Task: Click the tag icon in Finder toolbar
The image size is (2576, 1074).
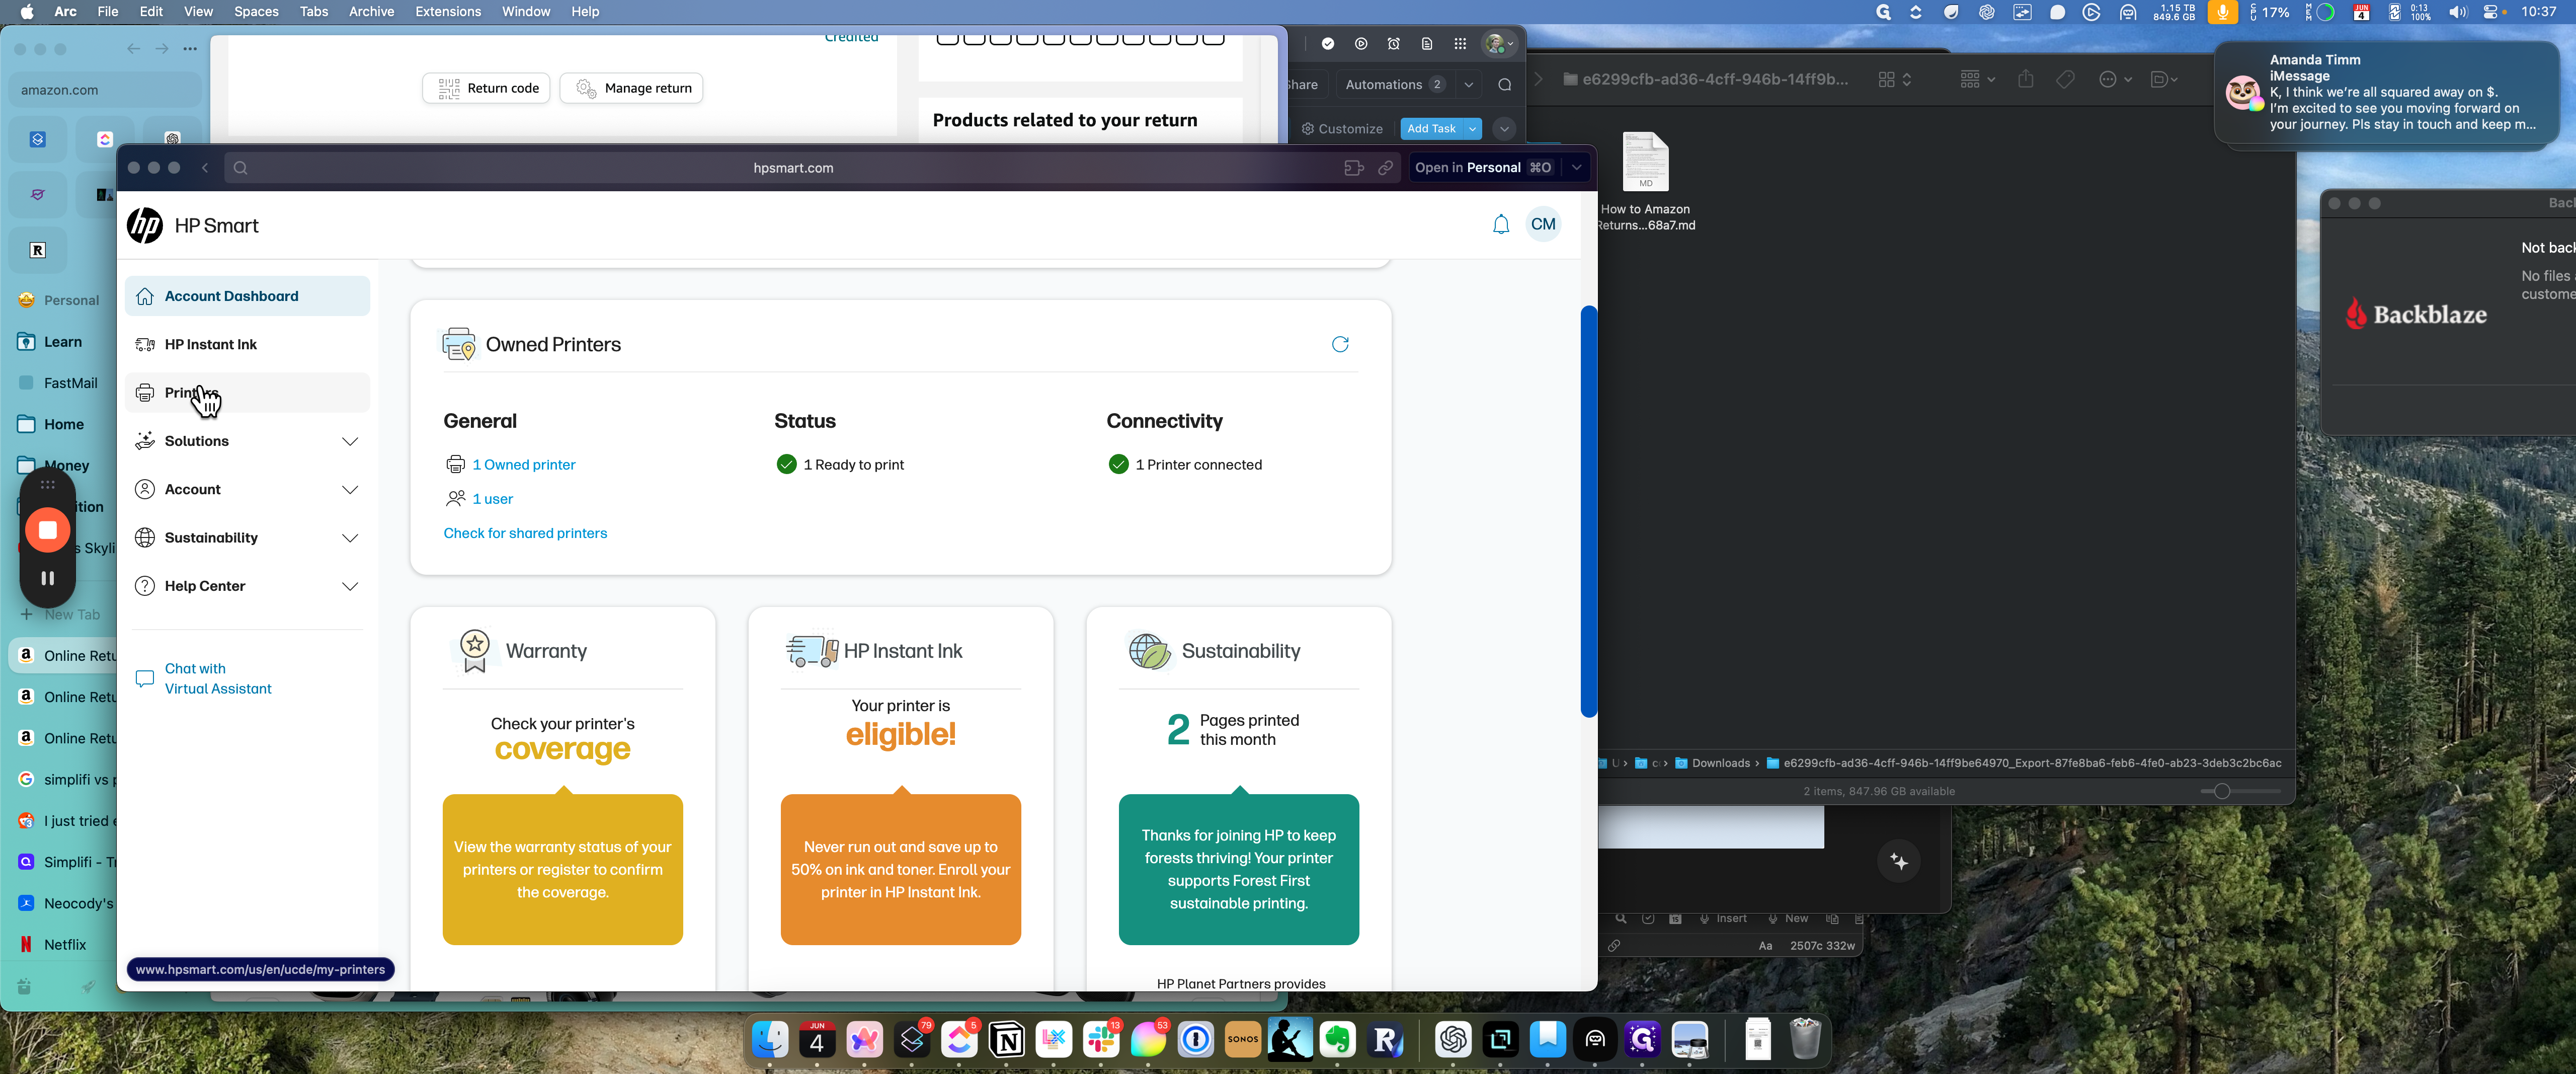Action: 2065,79
